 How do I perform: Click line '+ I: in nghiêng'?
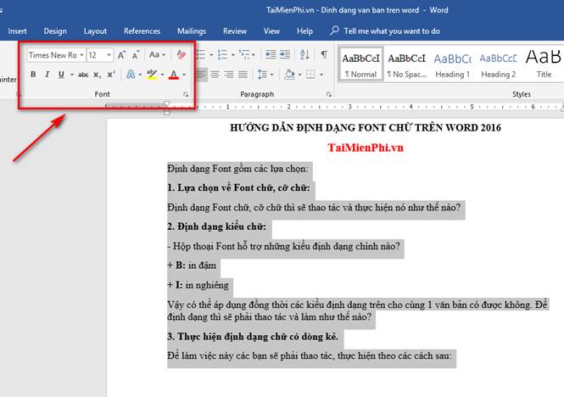coord(198,285)
